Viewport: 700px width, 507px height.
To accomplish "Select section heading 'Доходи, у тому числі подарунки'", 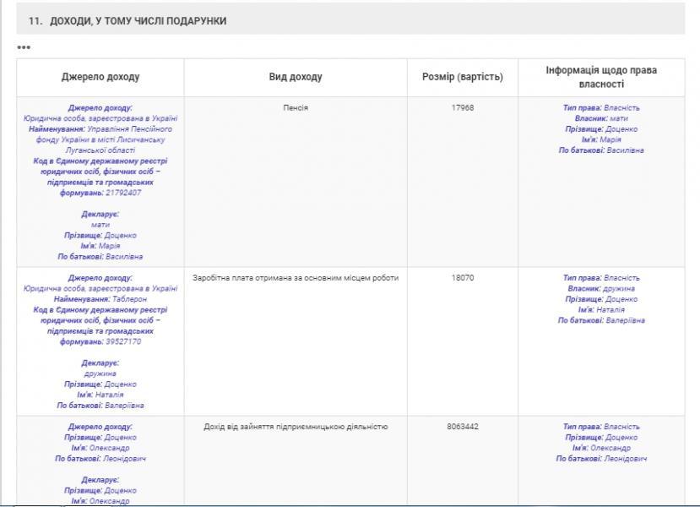I will coord(127,20).
